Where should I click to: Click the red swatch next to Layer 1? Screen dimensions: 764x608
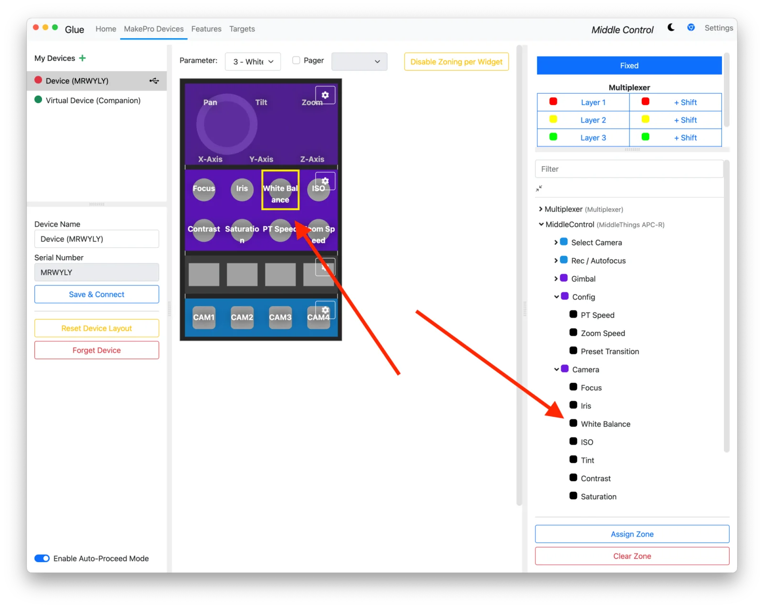(553, 101)
